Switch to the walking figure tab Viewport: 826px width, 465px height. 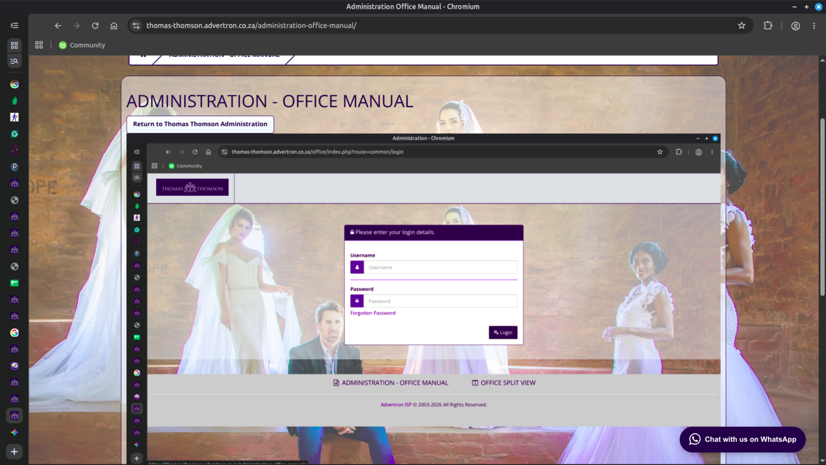click(15, 117)
